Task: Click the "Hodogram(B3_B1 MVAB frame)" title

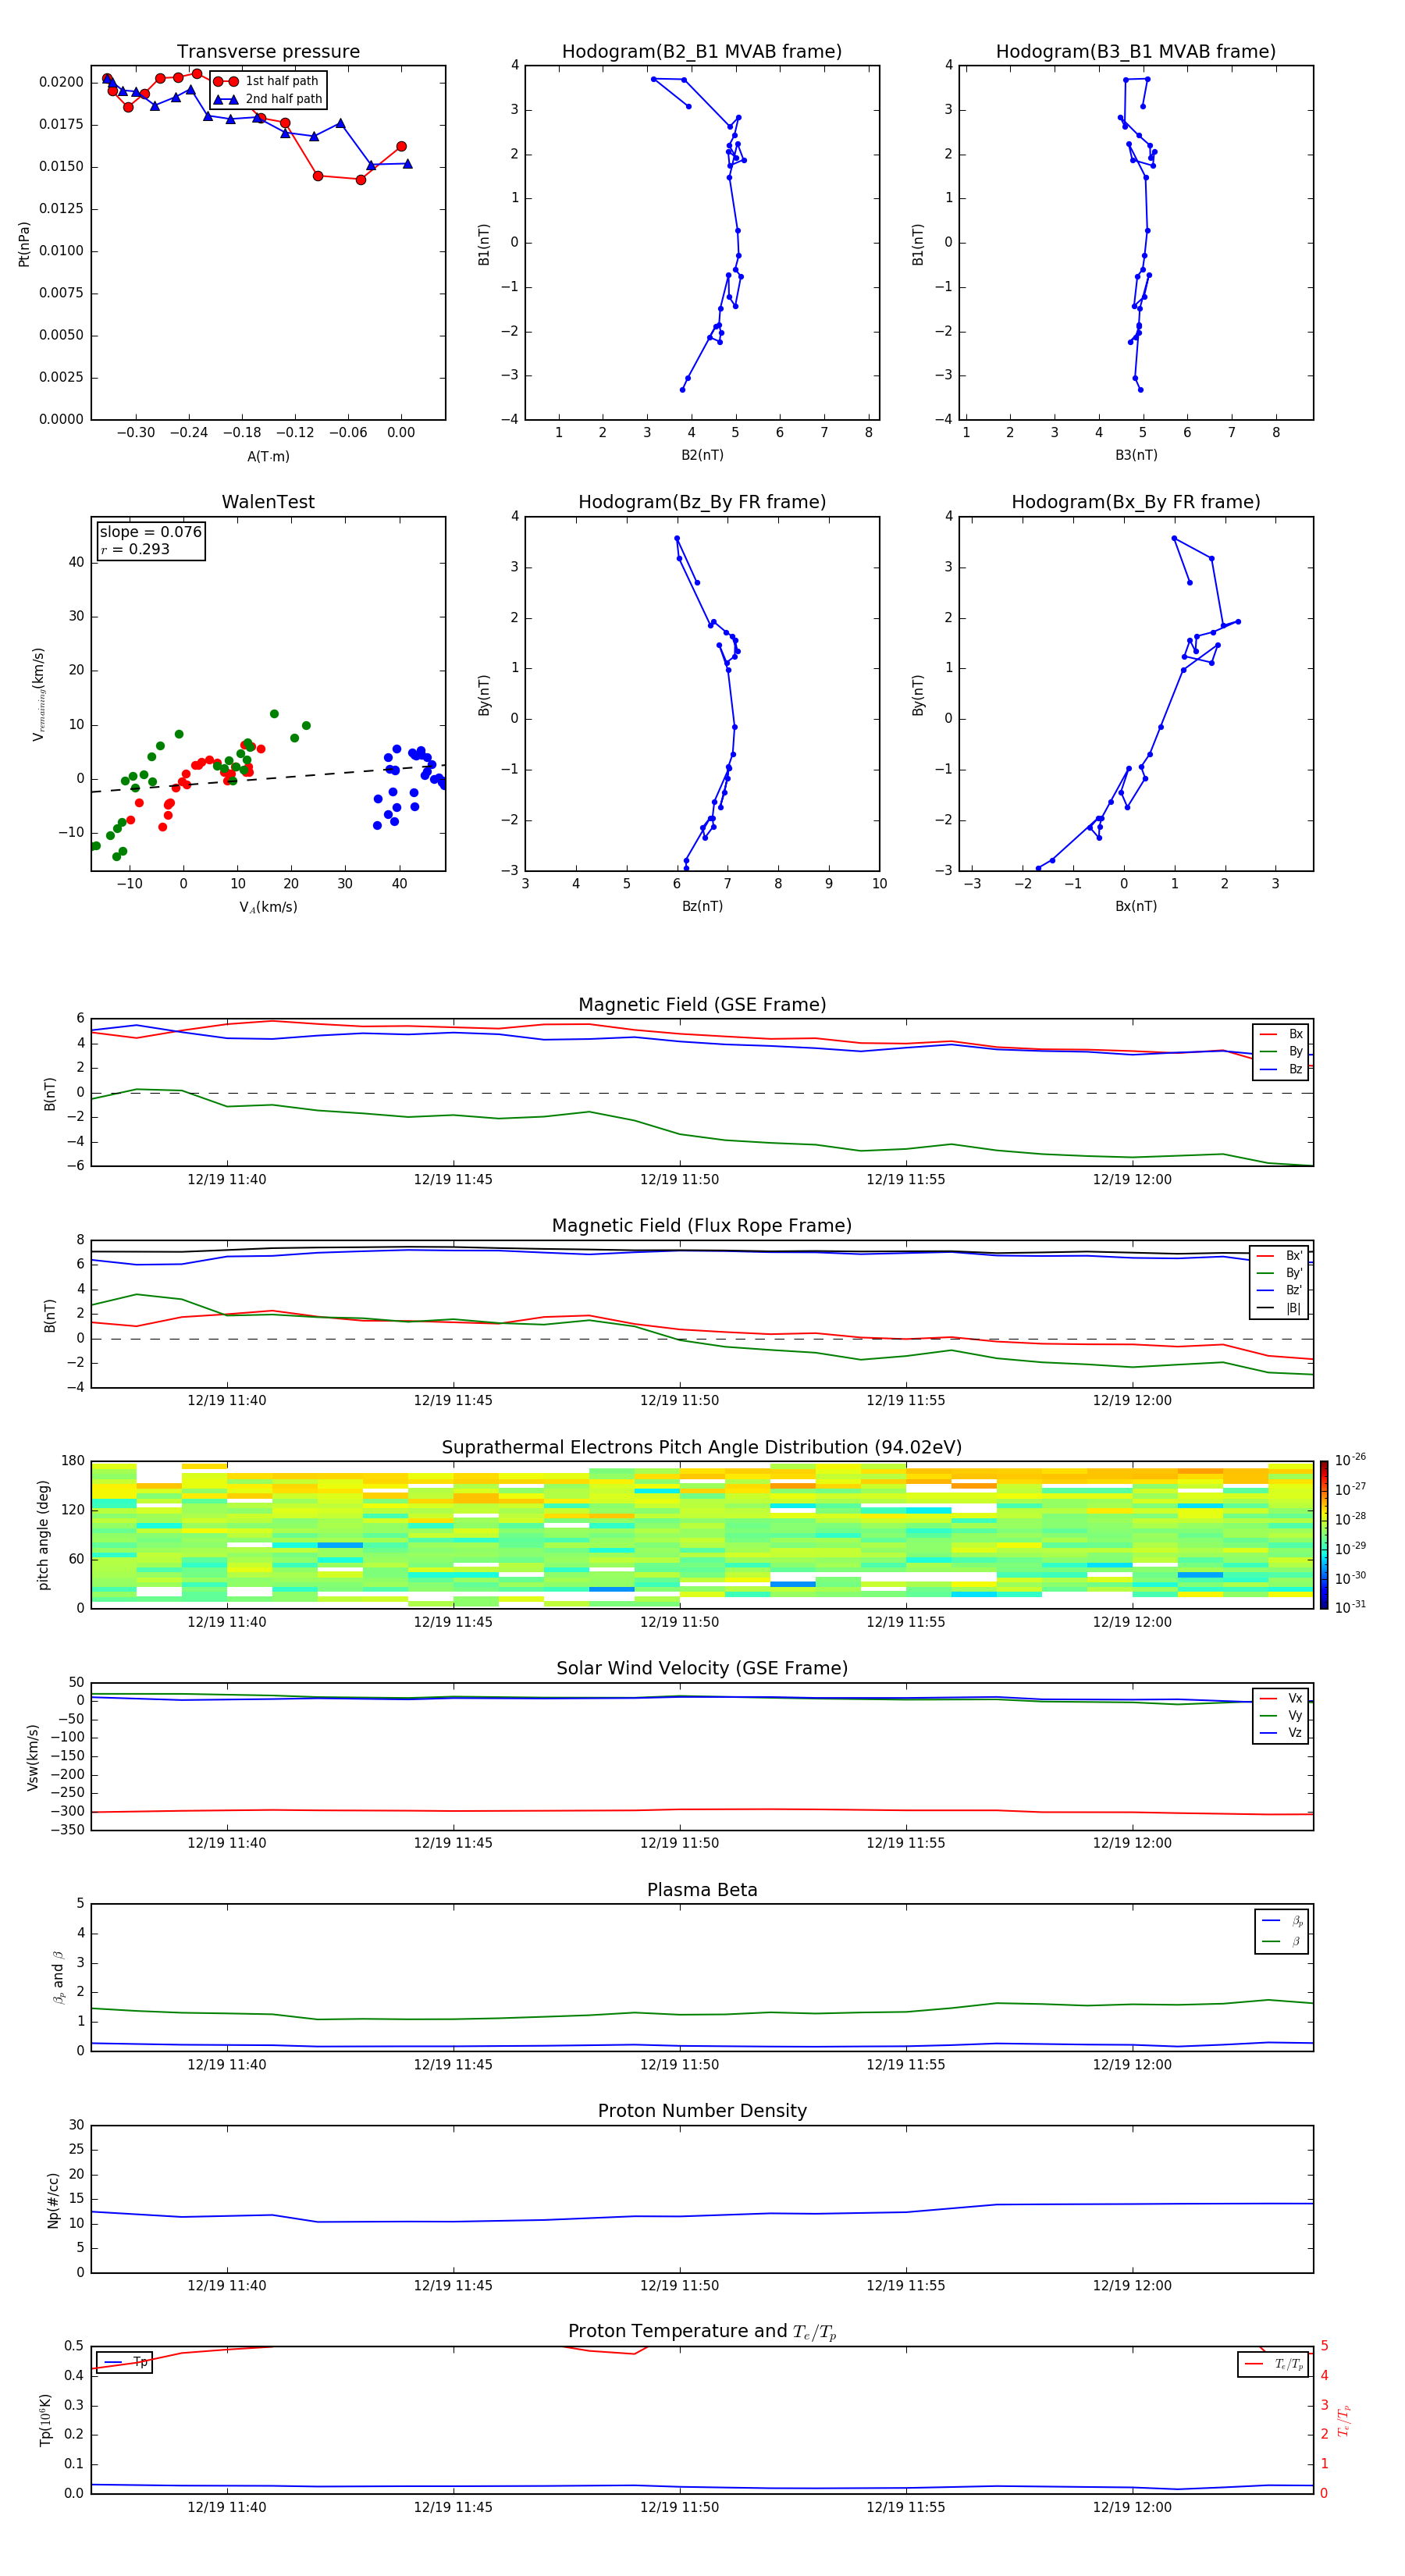Action: tap(1136, 51)
